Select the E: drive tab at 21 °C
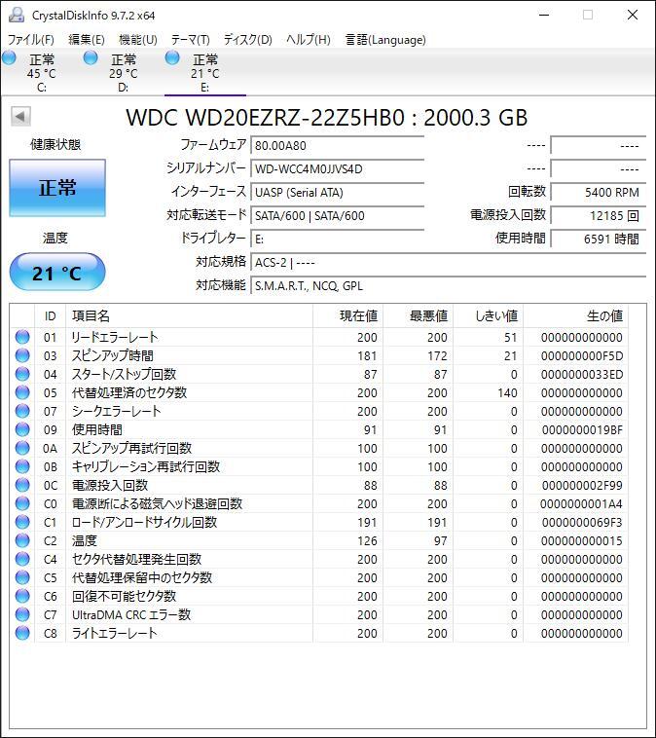This screenshot has height=738, width=656. (x=205, y=73)
